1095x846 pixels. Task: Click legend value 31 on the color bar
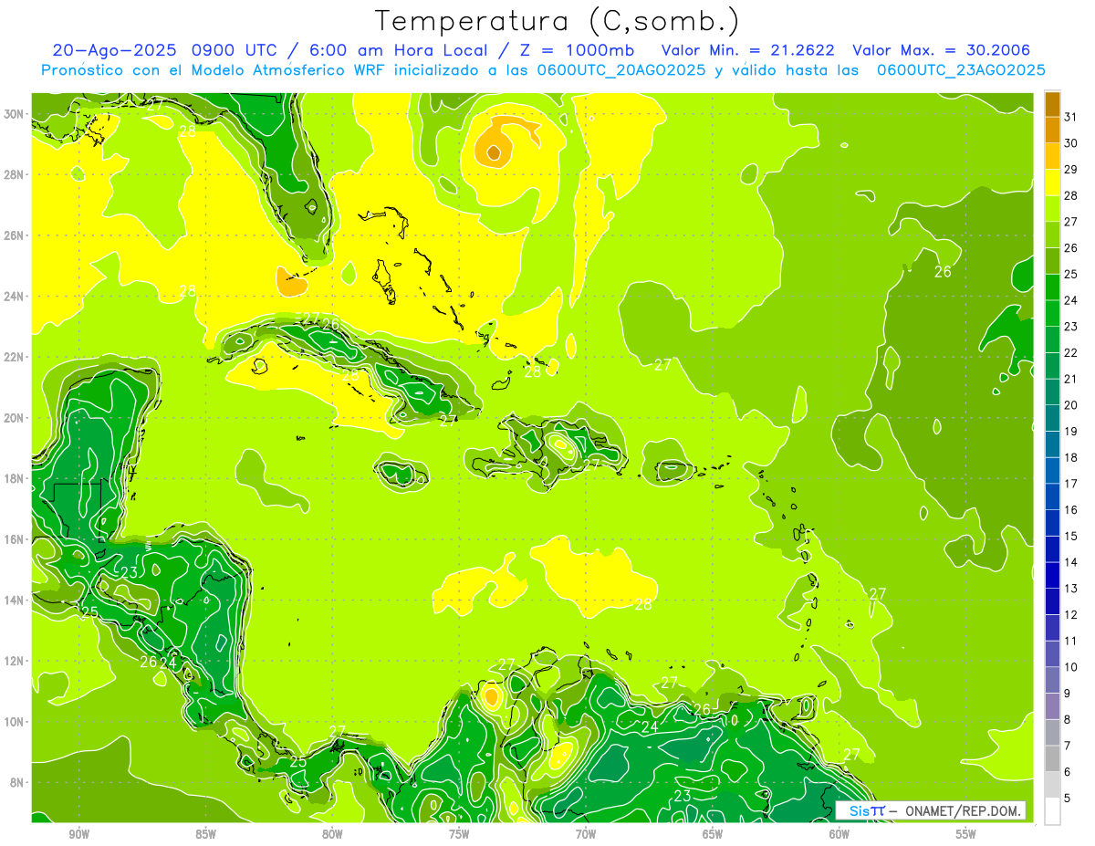(x=1070, y=117)
